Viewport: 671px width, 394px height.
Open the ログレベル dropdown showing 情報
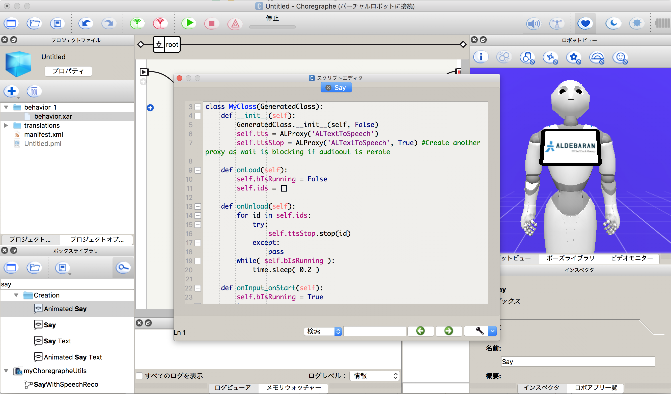(374, 376)
